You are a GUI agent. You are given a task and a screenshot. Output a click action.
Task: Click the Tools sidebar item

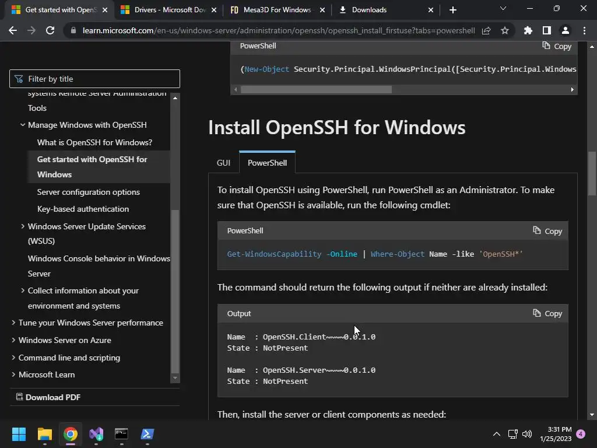point(37,108)
